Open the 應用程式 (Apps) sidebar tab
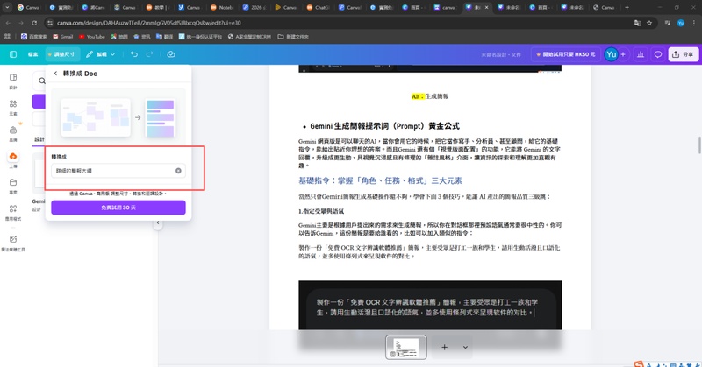Viewport: 702px width, 367px height. pyautogui.click(x=13, y=212)
